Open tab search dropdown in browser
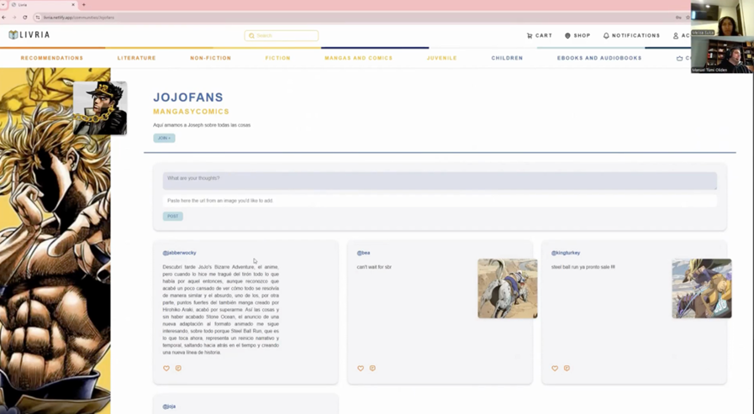This screenshot has width=754, height=414. (x=3, y=5)
